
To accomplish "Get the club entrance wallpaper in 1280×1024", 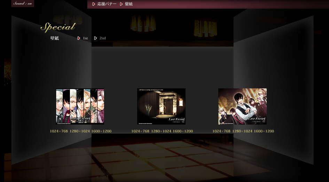I will [x=161, y=131].
